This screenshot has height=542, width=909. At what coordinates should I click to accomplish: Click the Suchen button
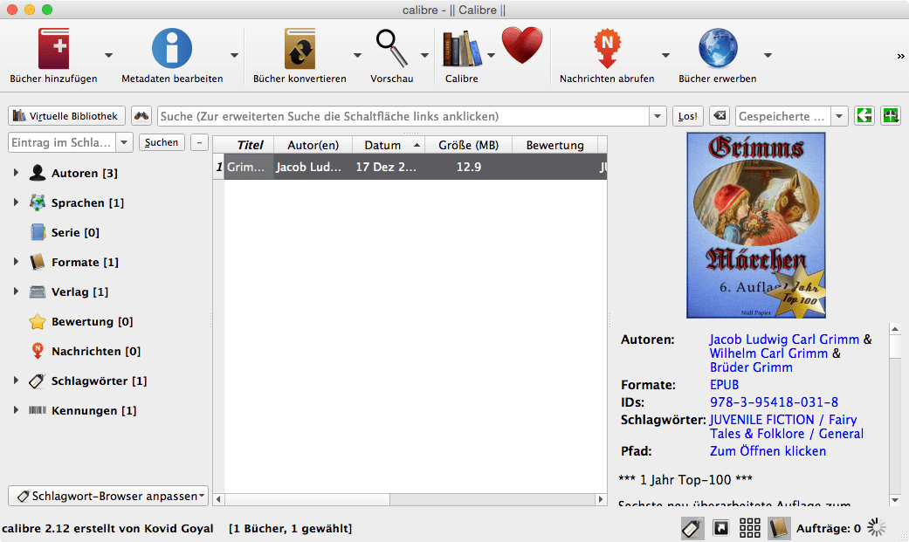tap(162, 142)
